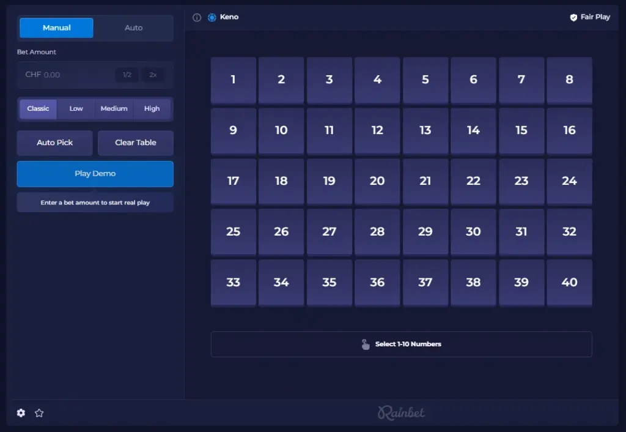Pick number 33 tile

(x=233, y=283)
